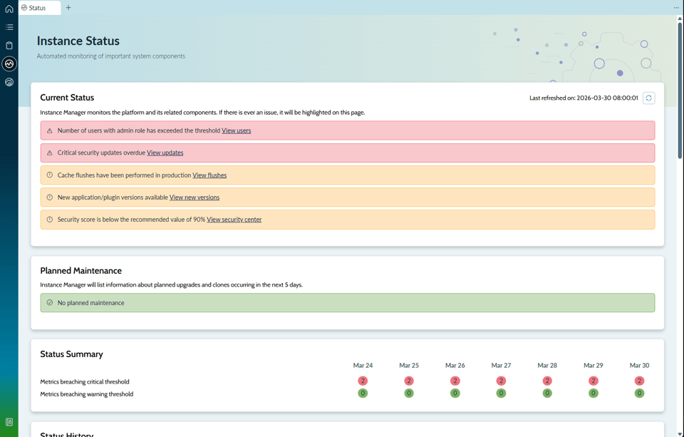Viewport: 684px width, 437px height.
Task: Click warning count badge for Mar 26
Action: coord(455,394)
